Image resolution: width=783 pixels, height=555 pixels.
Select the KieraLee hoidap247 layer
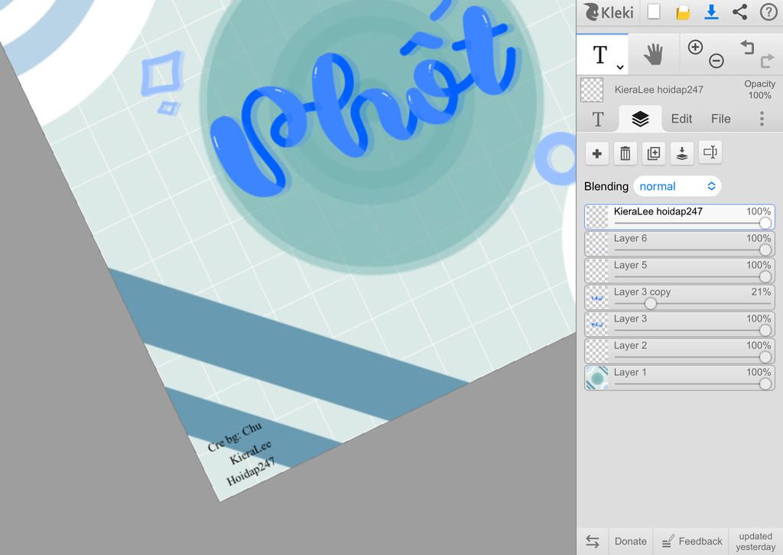pyautogui.click(x=679, y=217)
